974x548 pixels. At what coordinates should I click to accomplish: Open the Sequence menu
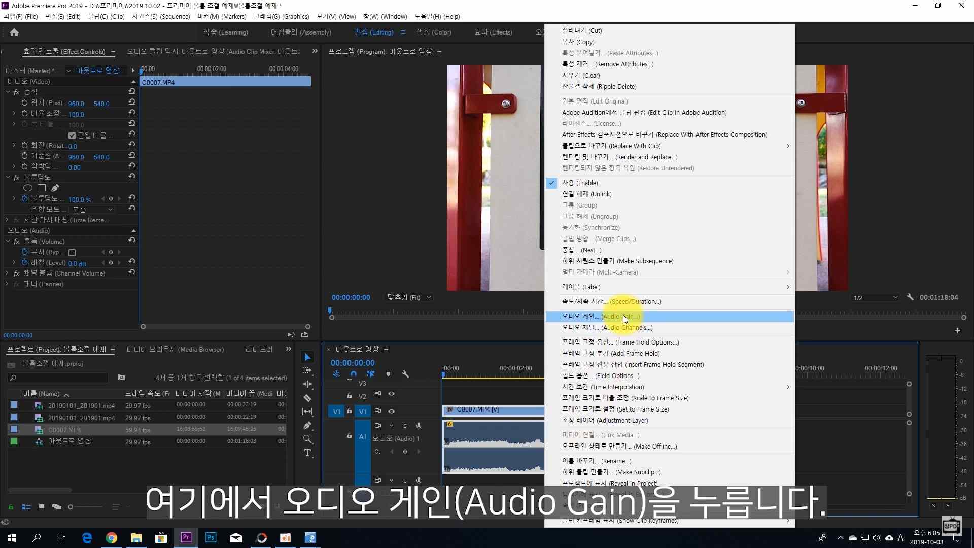[x=161, y=17]
